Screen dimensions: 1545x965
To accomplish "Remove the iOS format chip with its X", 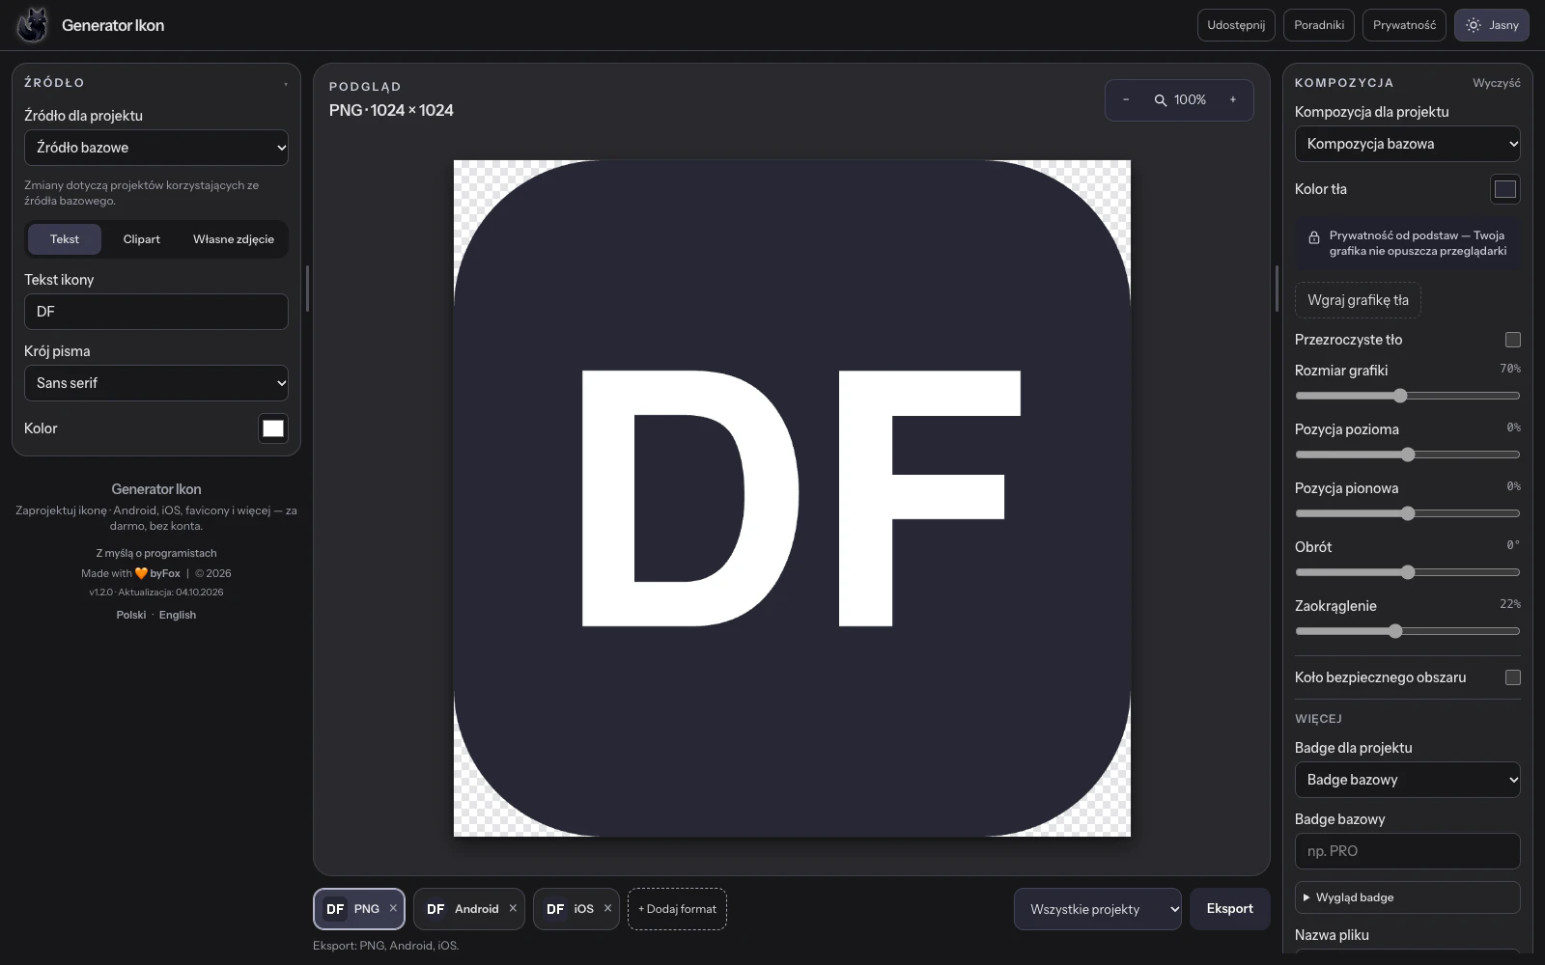I will point(607,908).
